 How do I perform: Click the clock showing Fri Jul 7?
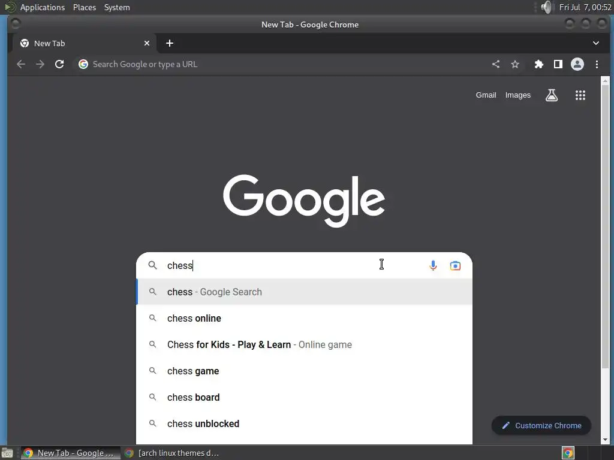tap(585, 7)
